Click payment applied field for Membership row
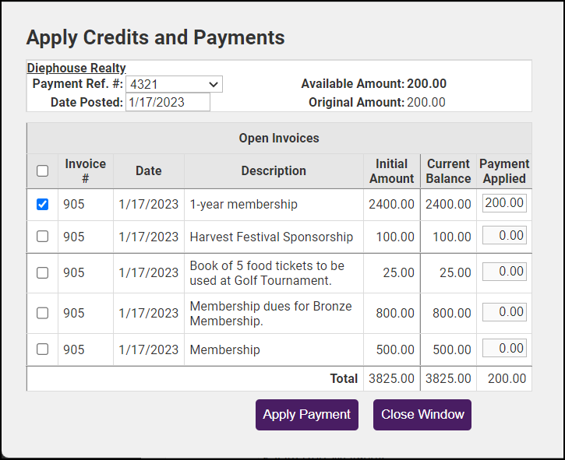 (x=504, y=348)
